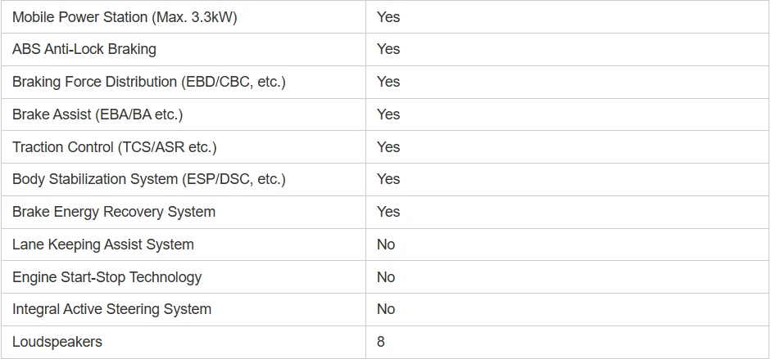This screenshot has width=771, height=359.
Task: Select the No value for Engine Start-Stop
Action: point(386,277)
